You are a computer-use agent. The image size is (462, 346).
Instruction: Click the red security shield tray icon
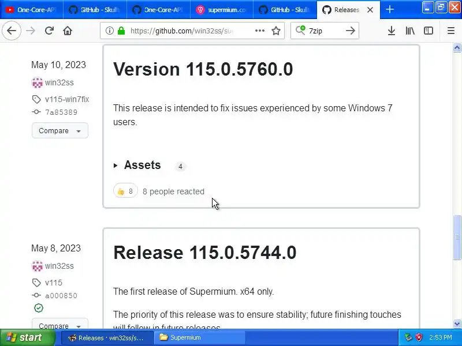tap(419, 337)
